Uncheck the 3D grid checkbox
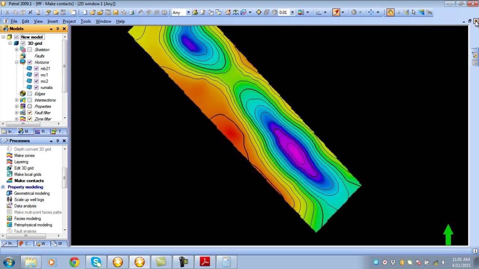479x269 pixels. (23, 43)
